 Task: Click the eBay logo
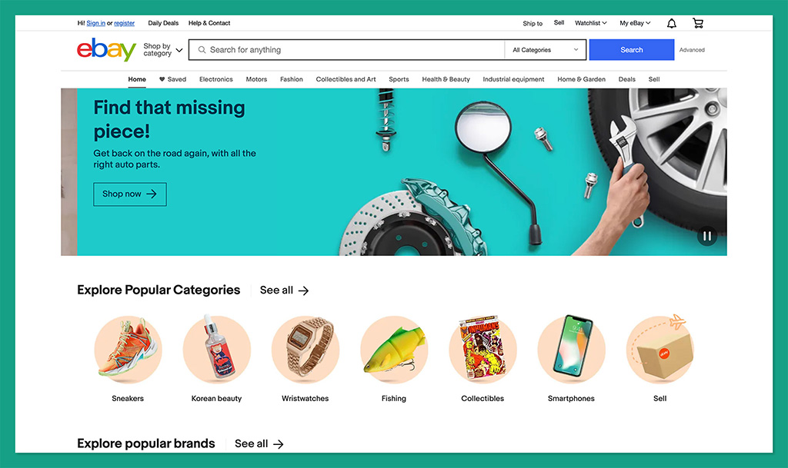click(106, 49)
